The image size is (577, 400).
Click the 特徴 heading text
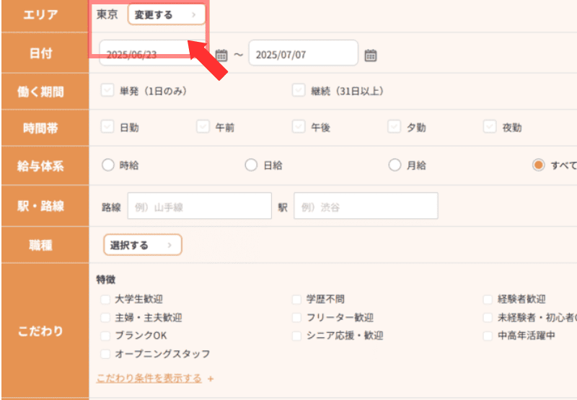pyautogui.click(x=106, y=280)
